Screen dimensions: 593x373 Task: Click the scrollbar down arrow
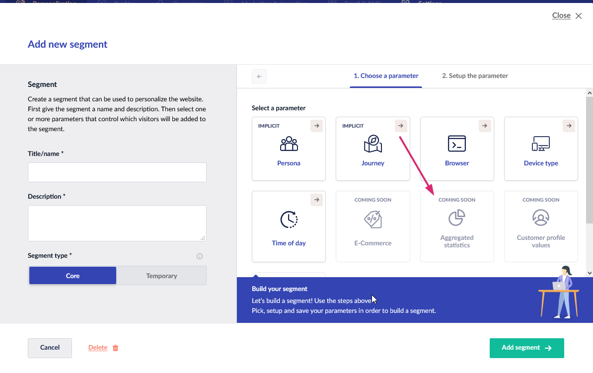[590, 273]
